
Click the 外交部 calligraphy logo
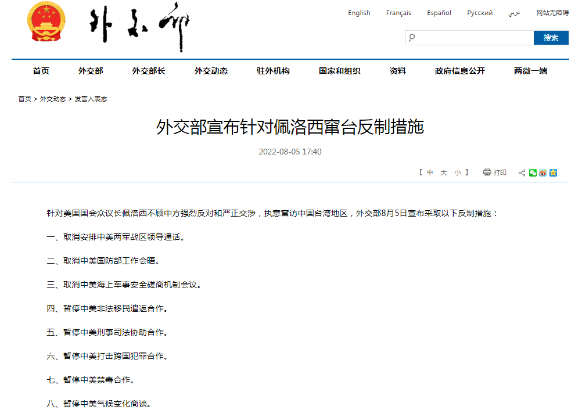139,27
